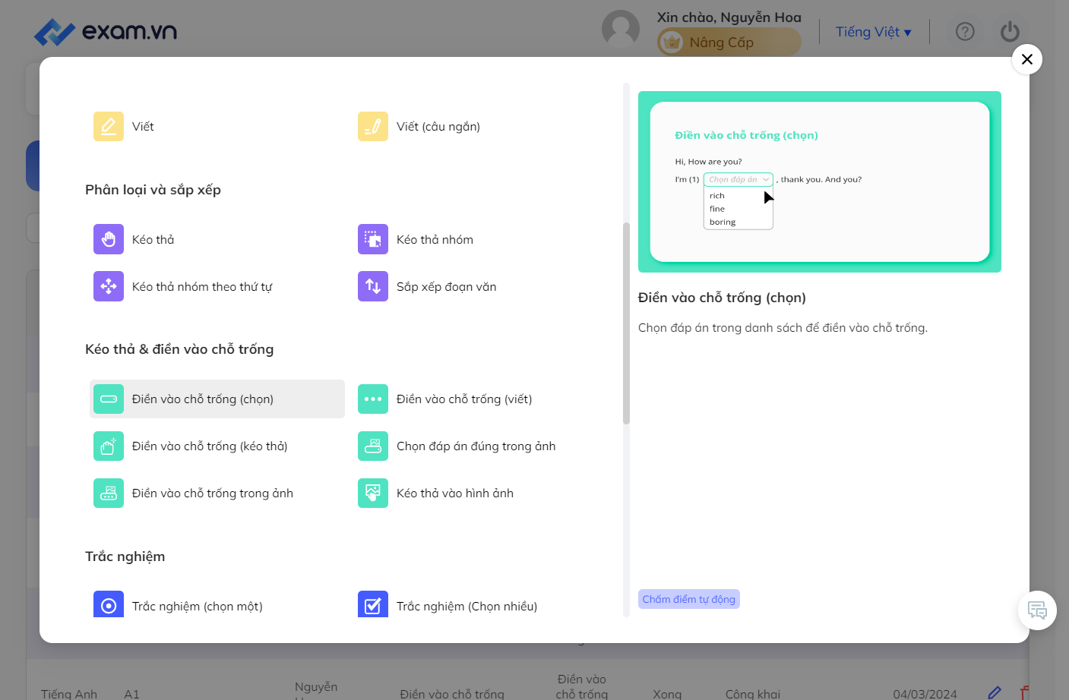
Task: Open the chat support bubble
Action: pyautogui.click(x=1037, y=610)
